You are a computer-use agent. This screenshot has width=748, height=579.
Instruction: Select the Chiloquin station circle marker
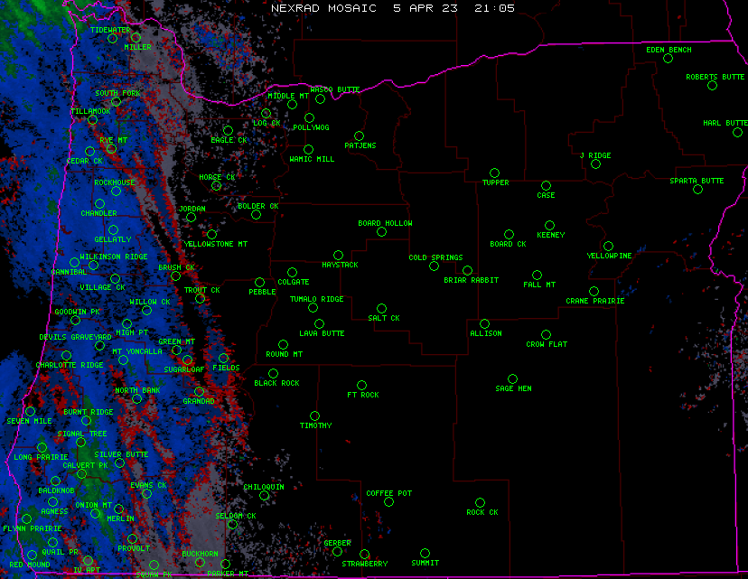tap(265, 495)
